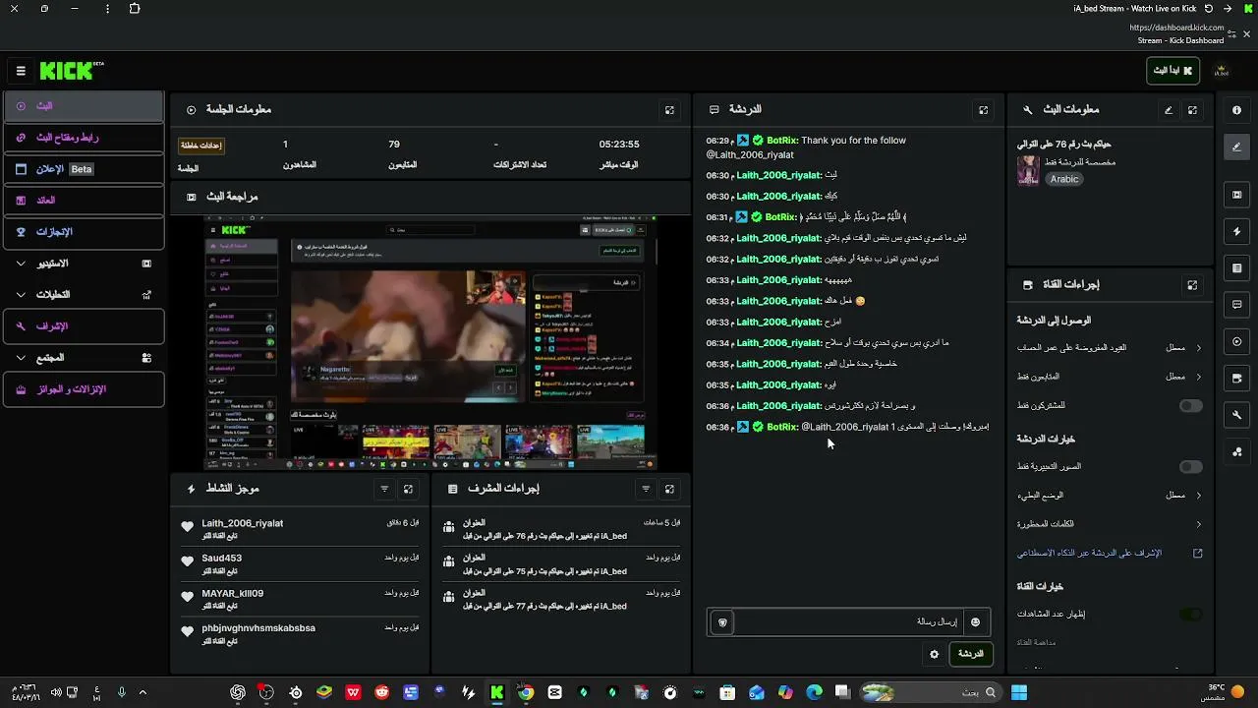Click the info icon in the right rail
Viewport: 1258px width, 708px height.
click(1236, 110)
